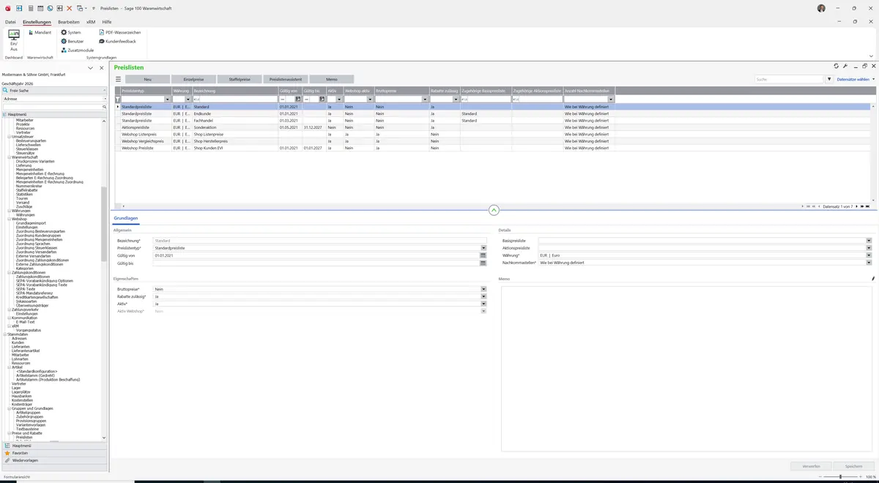Open the hamburger menu left of Neu
Screen dimensions: 879x483
118,79
